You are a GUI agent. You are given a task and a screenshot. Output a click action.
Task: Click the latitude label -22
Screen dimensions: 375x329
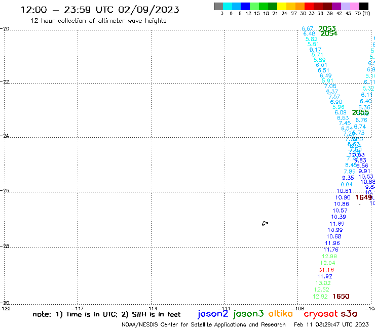[5, 81]
